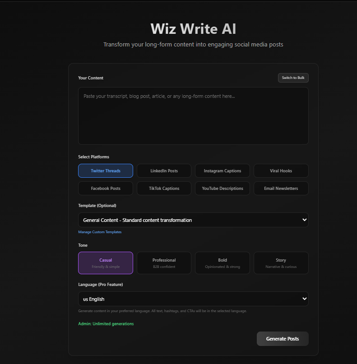
Task: Select the Story tone option
Action: pos(281,263)
